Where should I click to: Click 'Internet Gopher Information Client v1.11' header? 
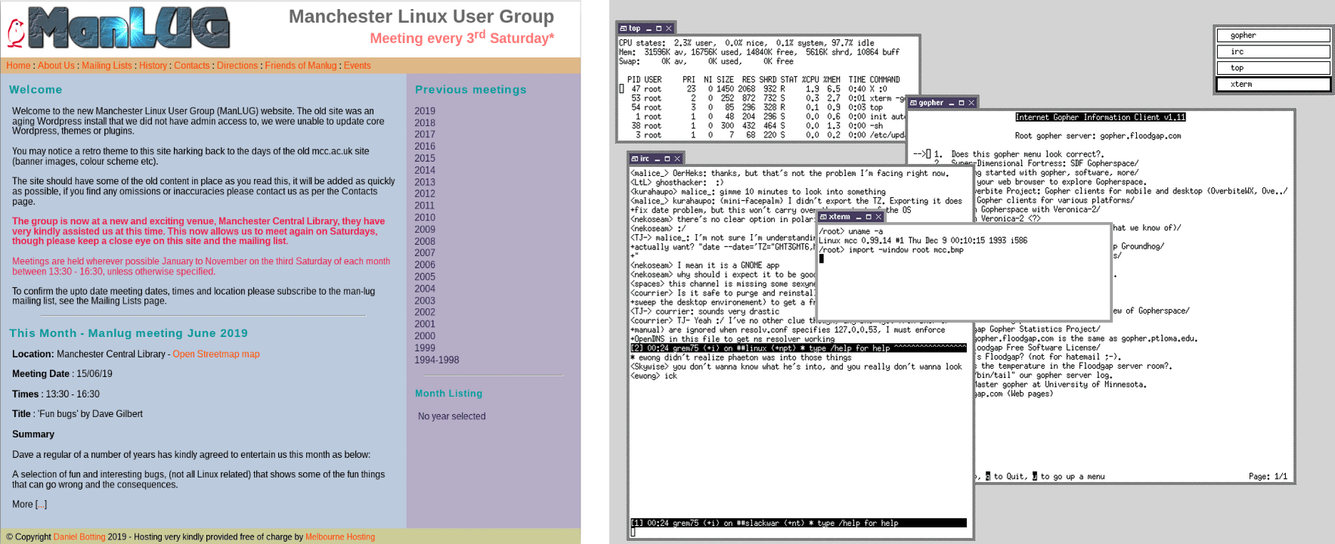(1100, 117)
